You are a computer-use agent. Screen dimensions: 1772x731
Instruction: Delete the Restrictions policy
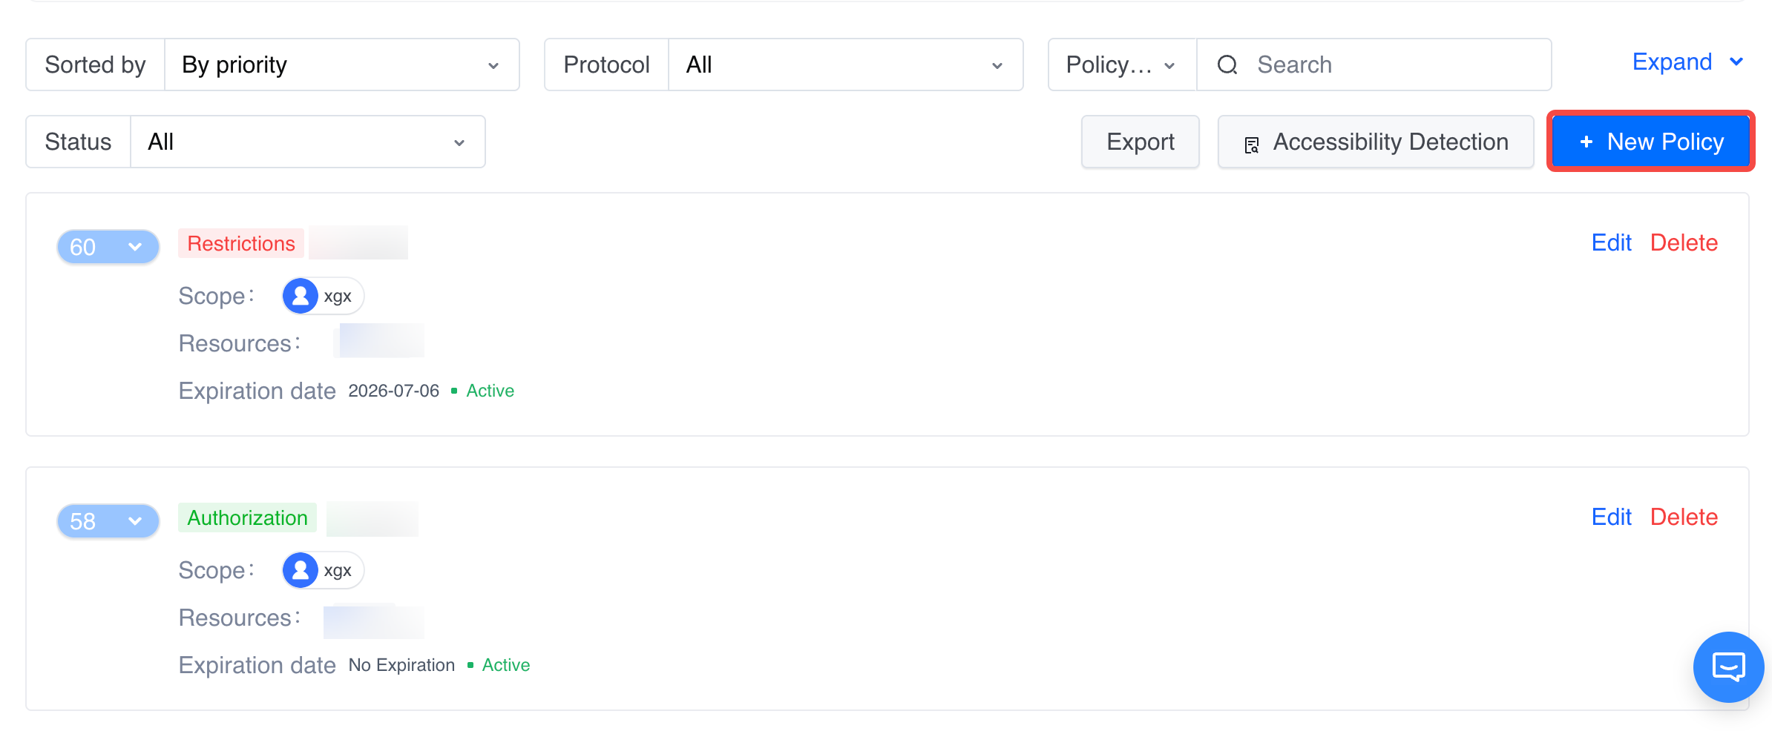click(x=1684, y=243)
